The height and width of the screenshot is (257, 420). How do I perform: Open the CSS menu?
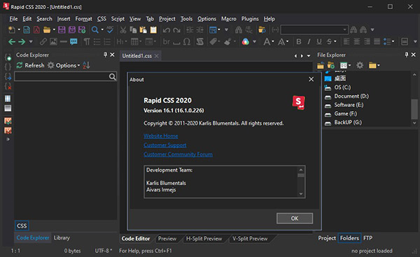pyautogui.click(x=101, y=19)
